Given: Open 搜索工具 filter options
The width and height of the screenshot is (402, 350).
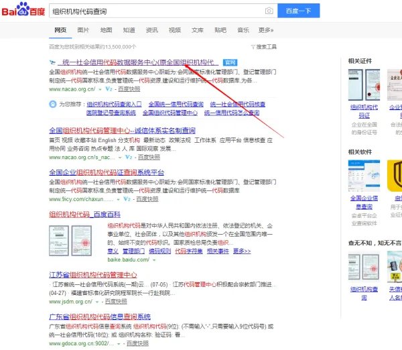Looking at the screenshot, I should tap(264, 47).
